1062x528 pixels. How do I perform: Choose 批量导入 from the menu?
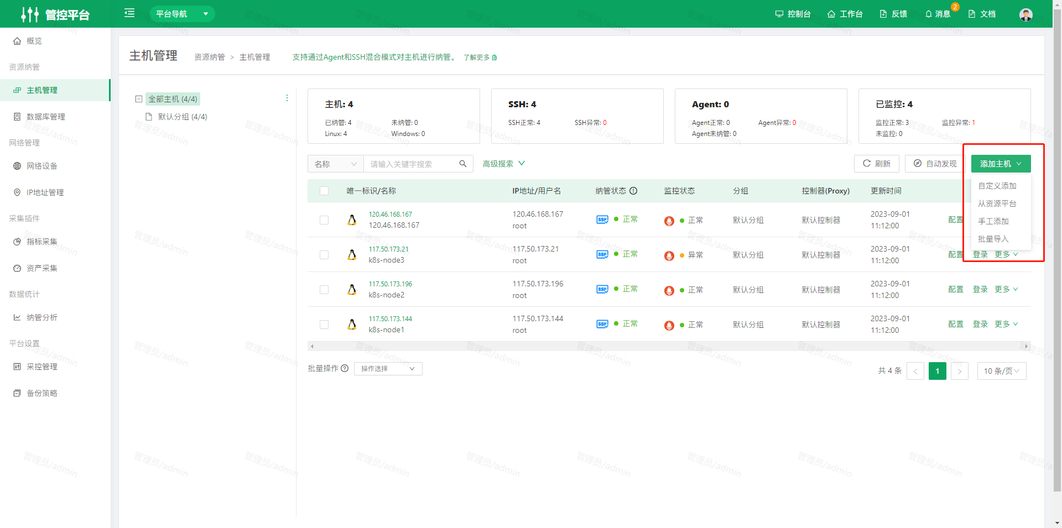click(x=1000, y=239)
